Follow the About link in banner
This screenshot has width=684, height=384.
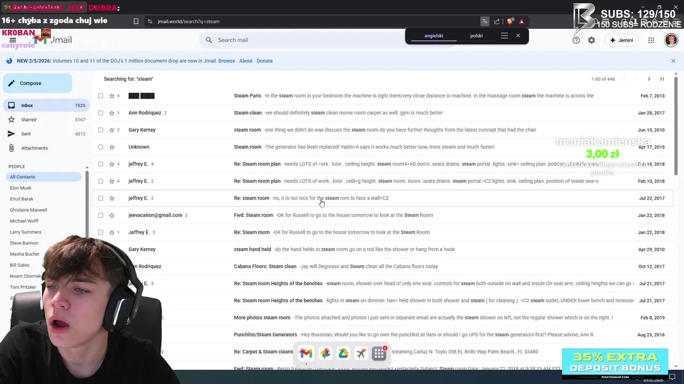tap(246, 61)
